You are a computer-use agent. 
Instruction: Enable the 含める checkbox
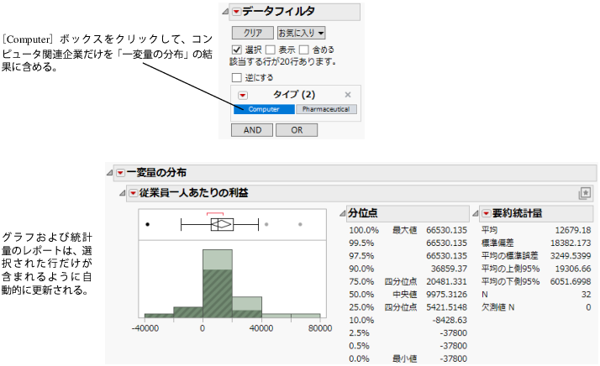pos(304,50)
